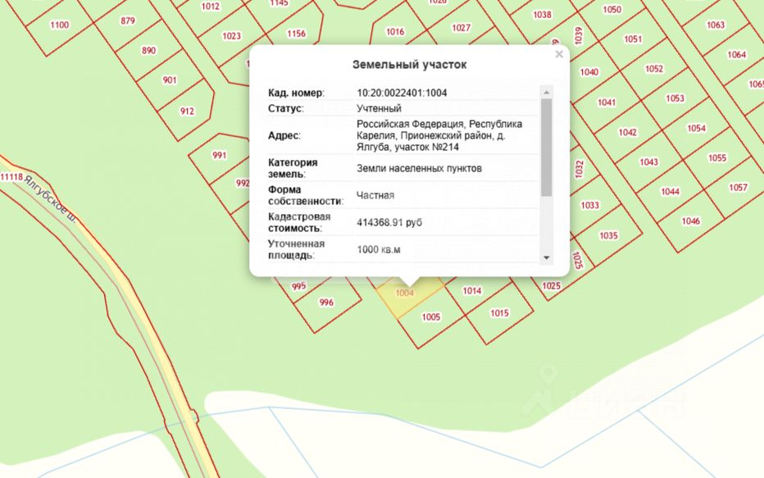Select land parcel 1005
The width and height of the screenshot is (764, 478).
(x=430, y=317)
